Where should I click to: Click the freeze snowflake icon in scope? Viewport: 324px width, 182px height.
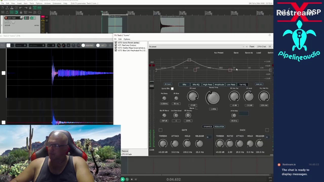[x=110, y=45]
